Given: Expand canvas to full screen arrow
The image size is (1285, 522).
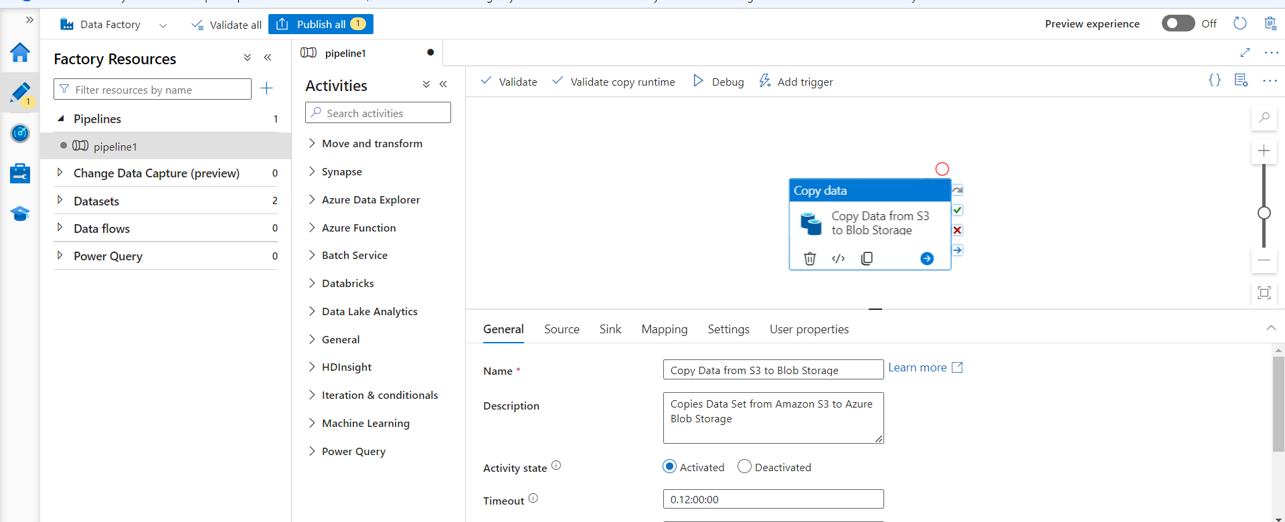Looking at the screenshot, I should pyautogui.click(x=1245, y=52).
